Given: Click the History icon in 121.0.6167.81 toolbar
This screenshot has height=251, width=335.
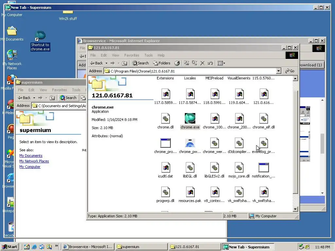Looking at the screenshot, I should pos(177,63).
